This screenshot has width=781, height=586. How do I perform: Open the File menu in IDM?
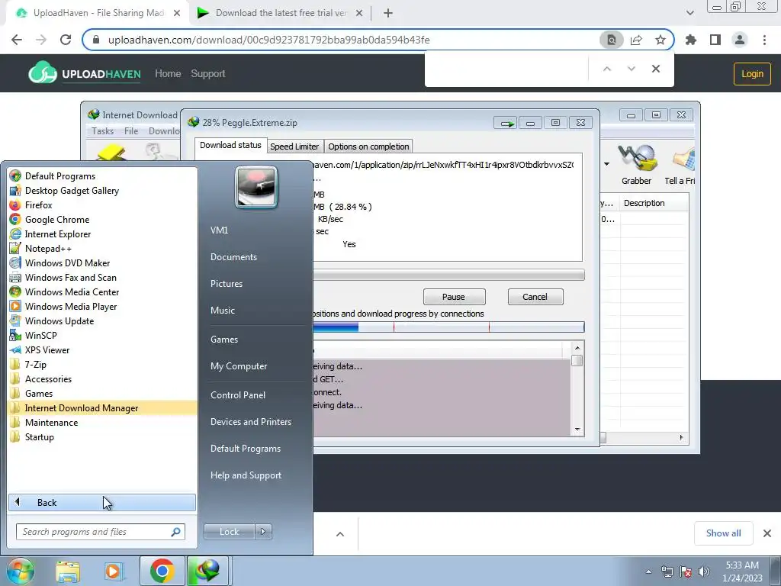coord(131,131)
